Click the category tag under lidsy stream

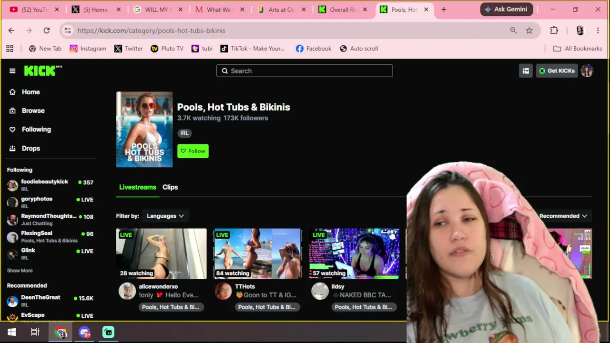coord(363,307)
